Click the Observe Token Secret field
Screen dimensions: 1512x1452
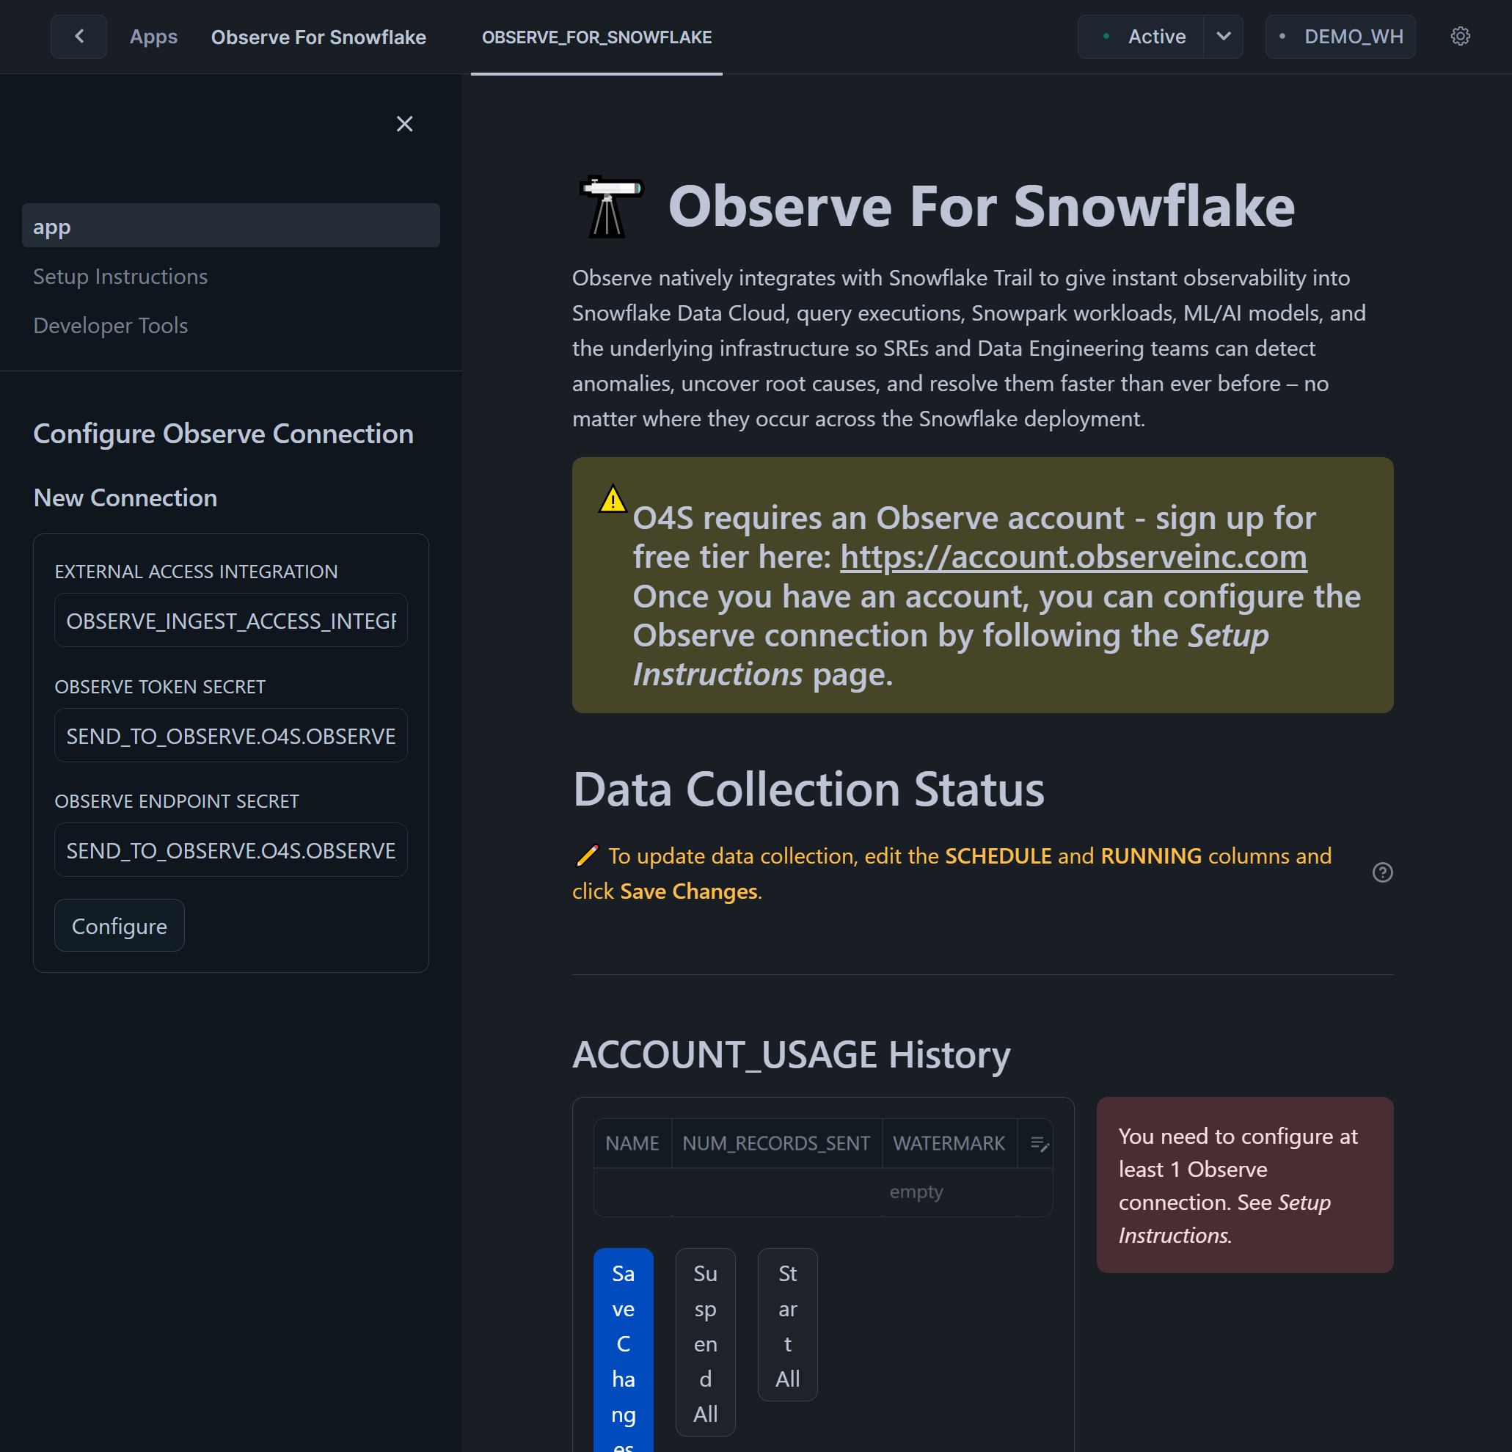(x=230, y=735)
